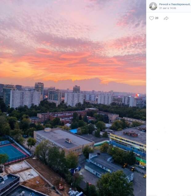Click the pink clouds atop the photo

point(73,19)
